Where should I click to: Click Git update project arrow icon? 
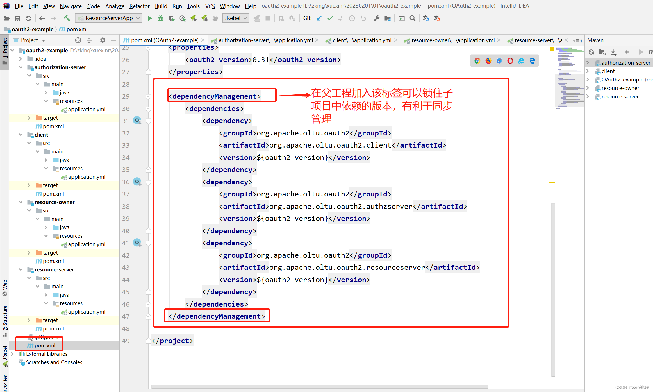click(x=319, y=18)
